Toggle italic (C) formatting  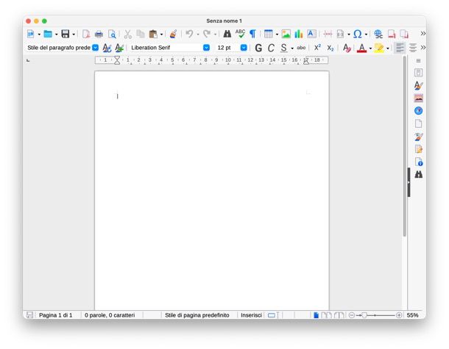[x=271, y=48]
